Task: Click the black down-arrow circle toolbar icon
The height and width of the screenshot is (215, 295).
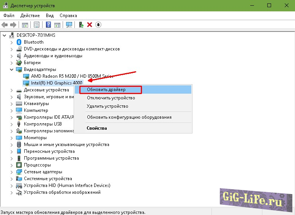Action: 98,25
